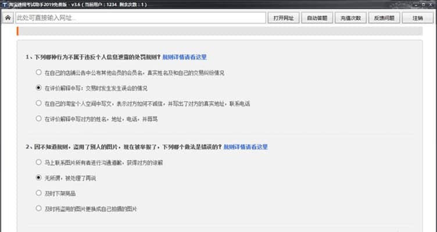Close the application window
The image size is (437, 232).
(x=431, y=4)
